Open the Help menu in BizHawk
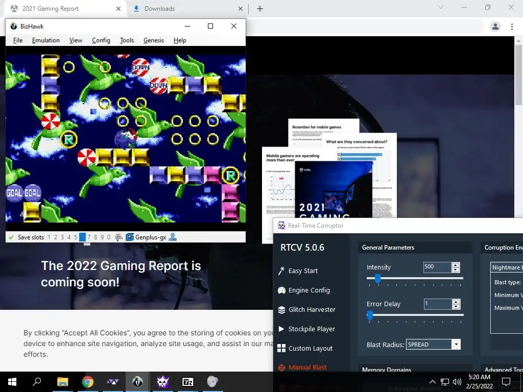 pos(180,40)
